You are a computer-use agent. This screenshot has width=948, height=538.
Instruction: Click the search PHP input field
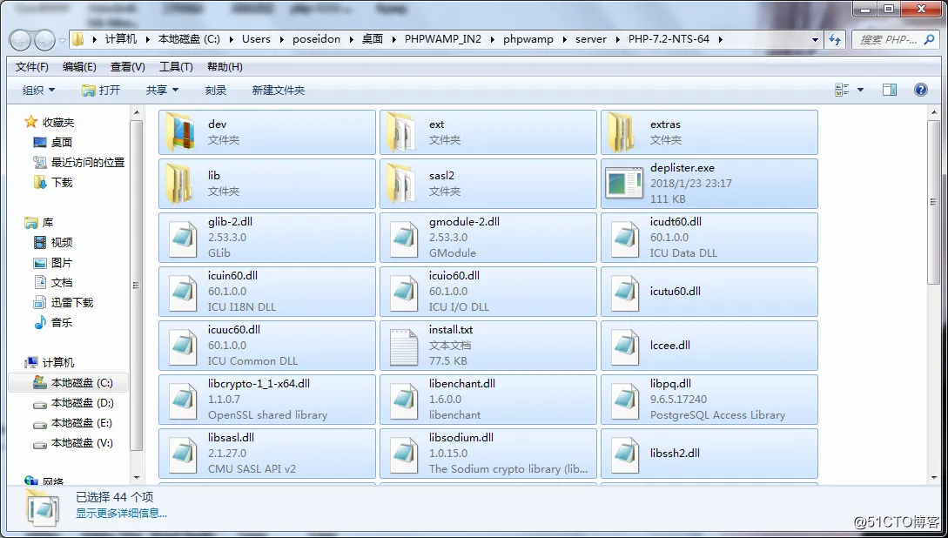click(887, 40)
